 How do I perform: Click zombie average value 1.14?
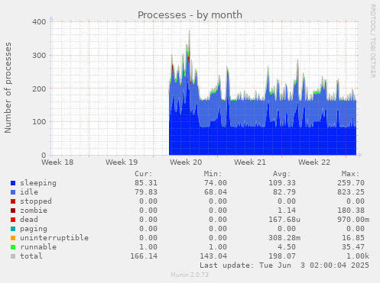[287, 211]
